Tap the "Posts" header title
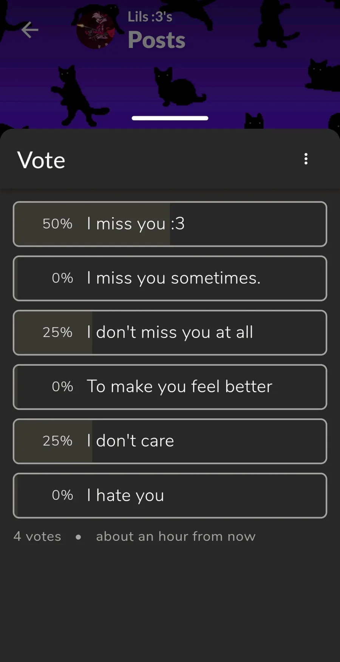The width and height of the screenshot is (340, 662). coord(156,40)
